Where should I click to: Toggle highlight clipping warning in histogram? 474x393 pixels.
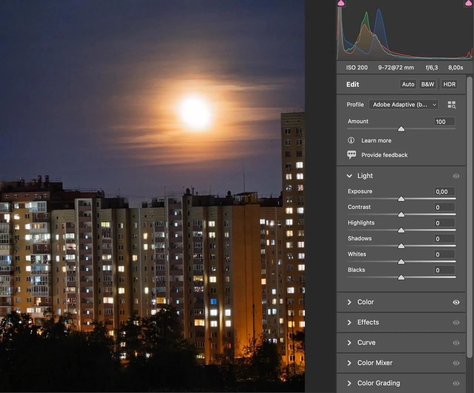coord(469,3)
